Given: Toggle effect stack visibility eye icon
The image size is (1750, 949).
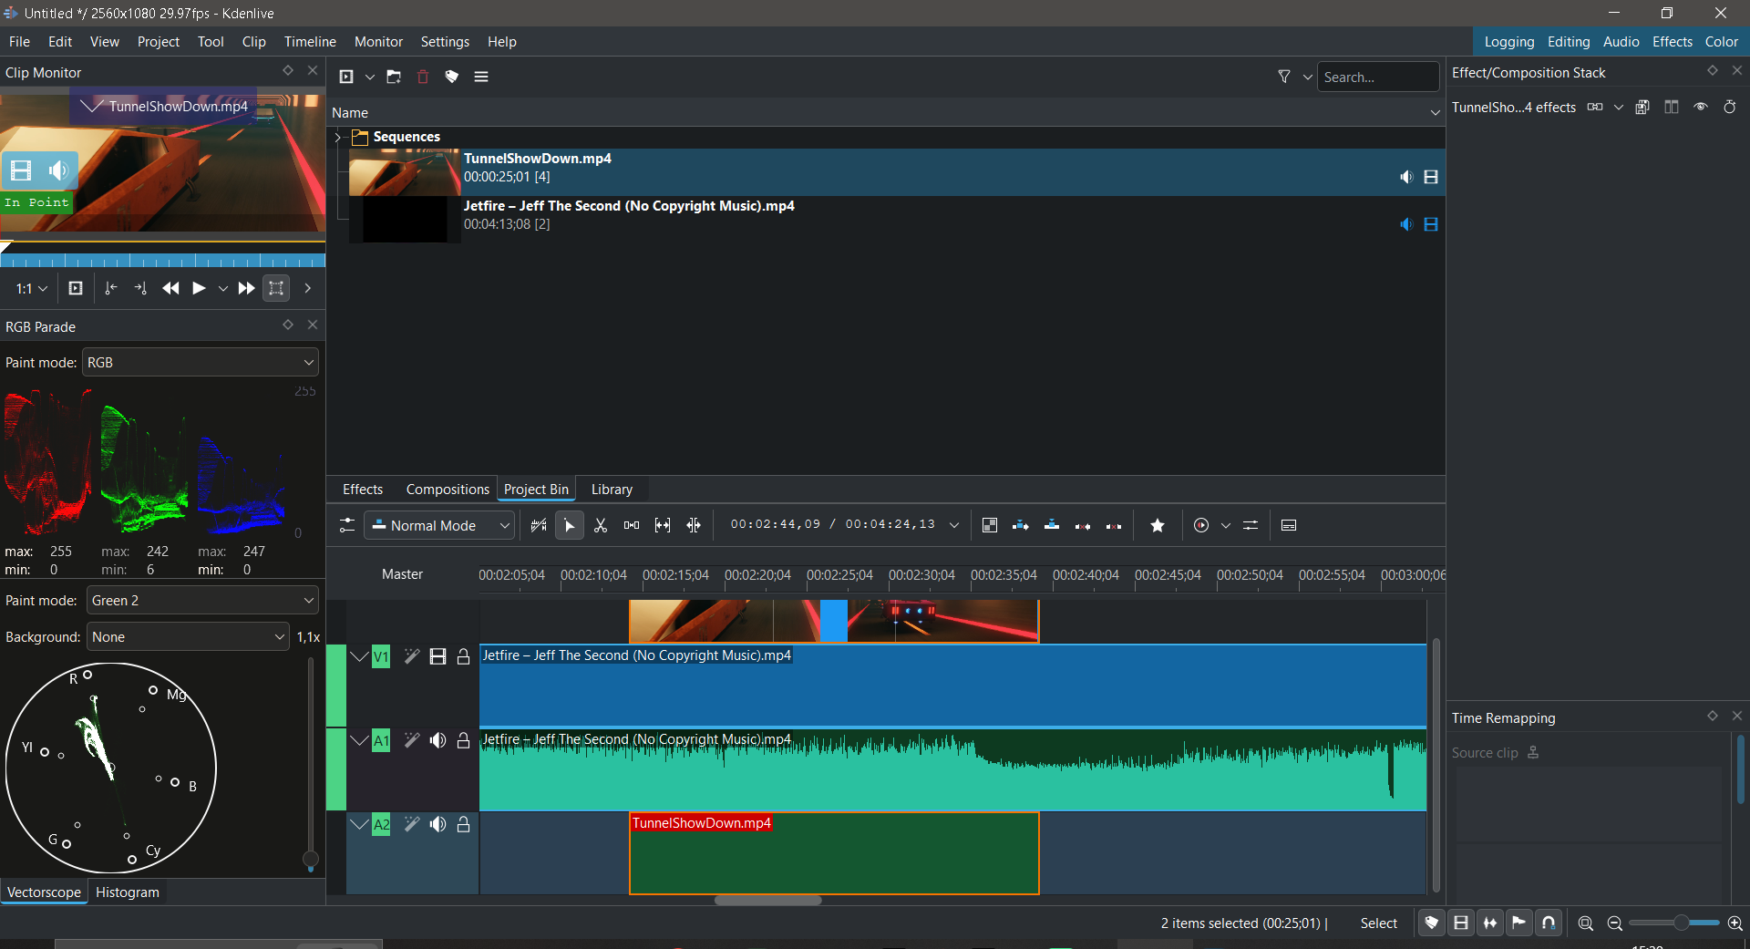Looking at the screenshot, I should click(x=1701, y=107).
